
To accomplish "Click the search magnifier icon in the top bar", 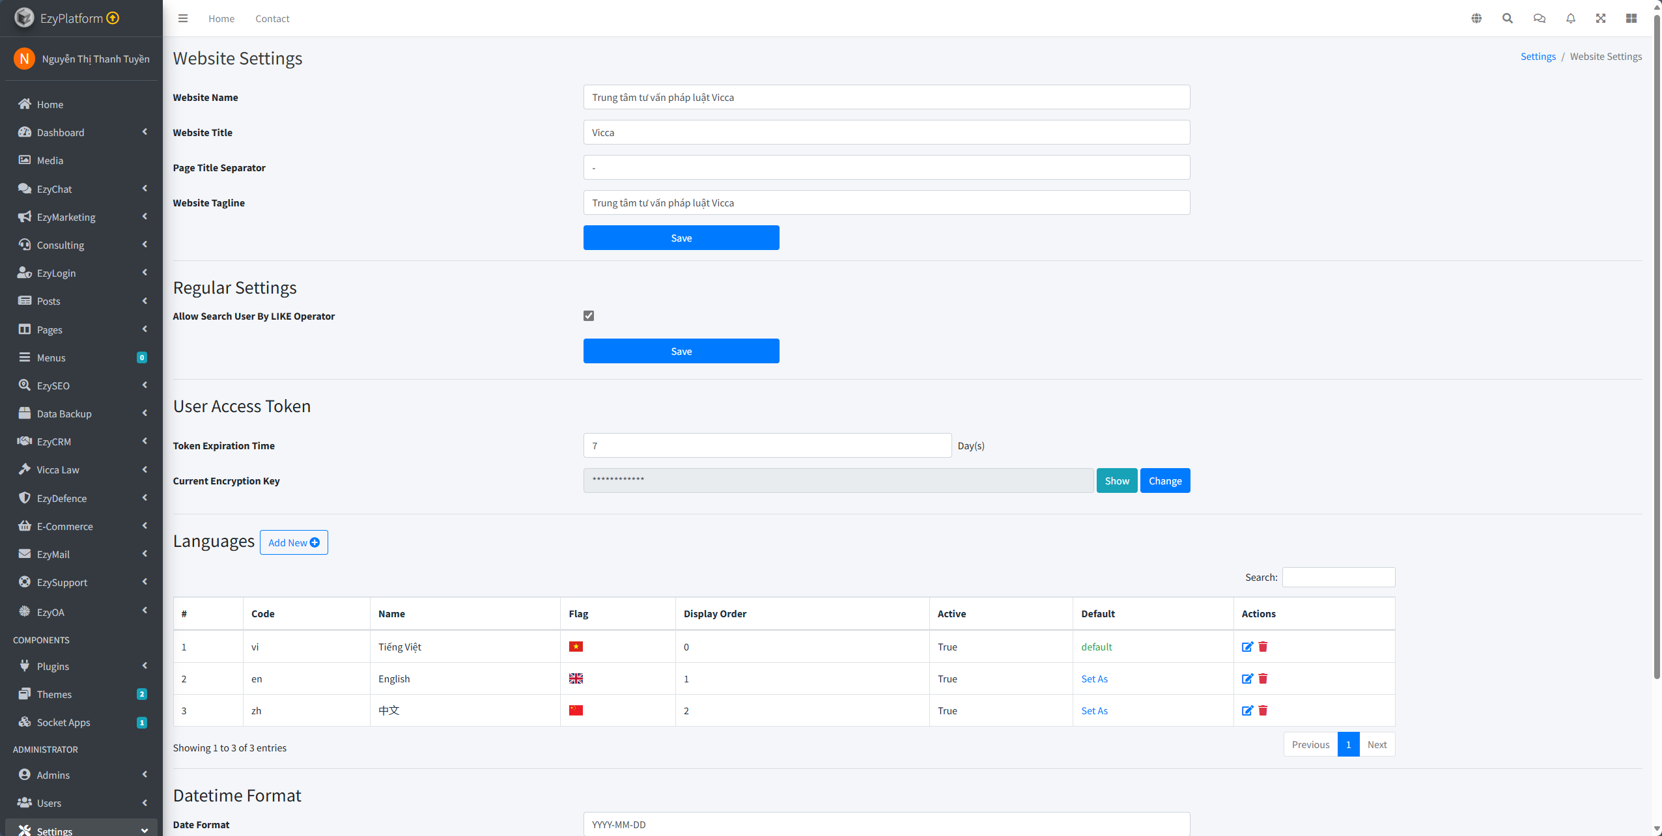I will pos(1508,18).
